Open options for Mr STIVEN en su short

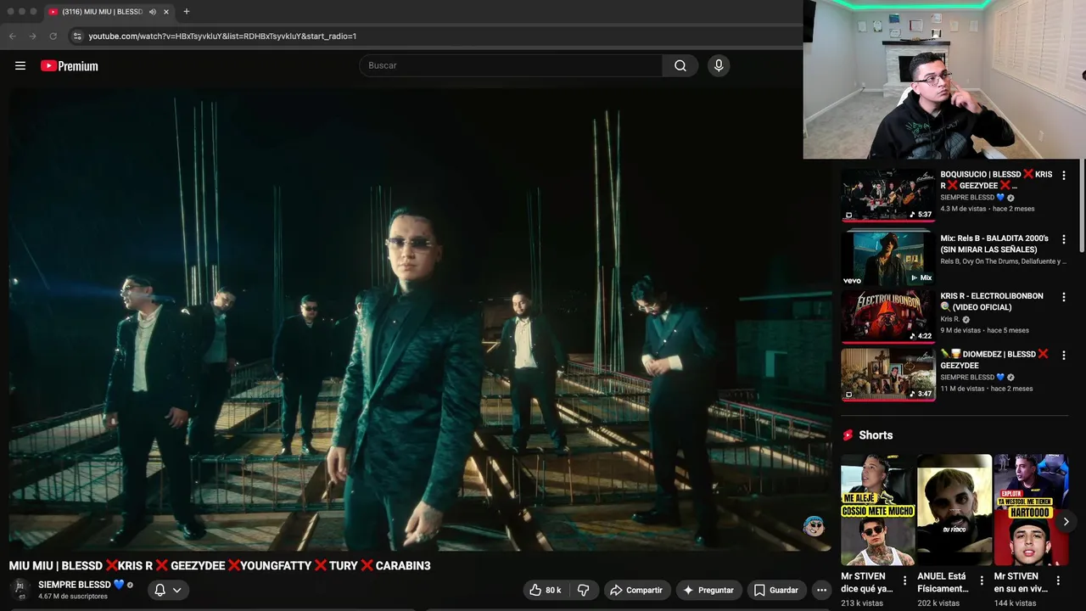coord(1059,581)
